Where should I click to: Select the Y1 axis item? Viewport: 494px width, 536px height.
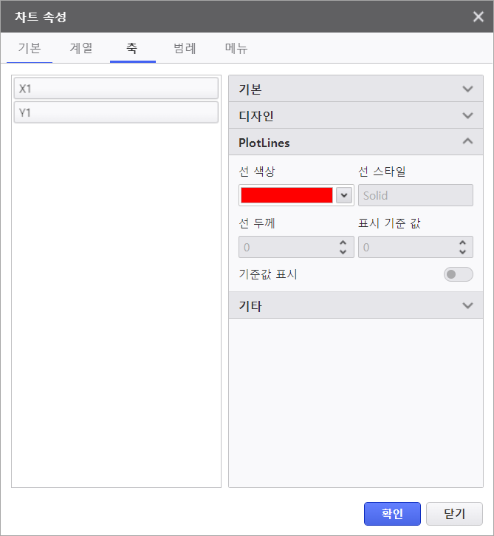116,112
